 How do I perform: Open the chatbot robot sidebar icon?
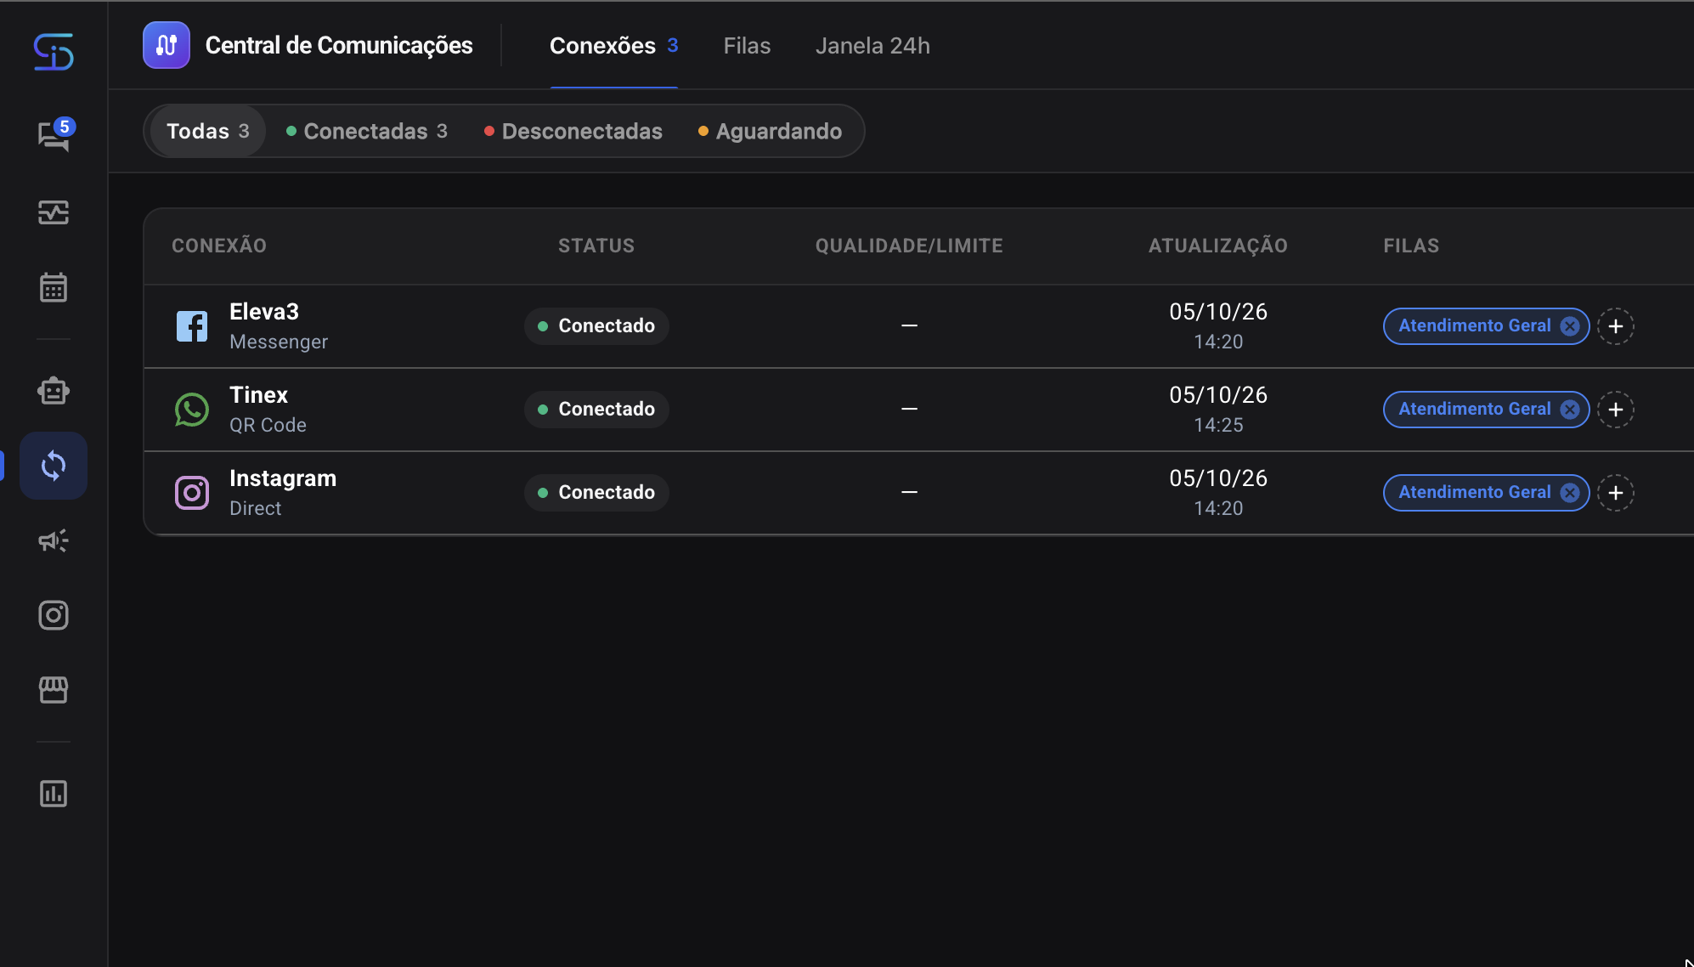pyautogui.click(x=54, y=391)
